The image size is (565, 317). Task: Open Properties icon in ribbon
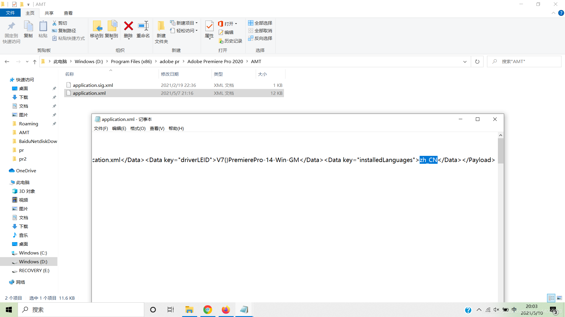[209, 26]
